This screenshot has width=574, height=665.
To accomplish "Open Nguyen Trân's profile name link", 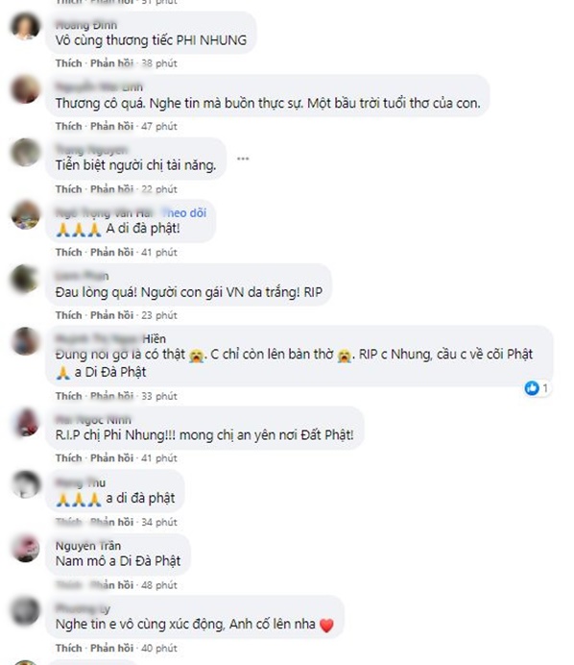I will tap(88, 546).
